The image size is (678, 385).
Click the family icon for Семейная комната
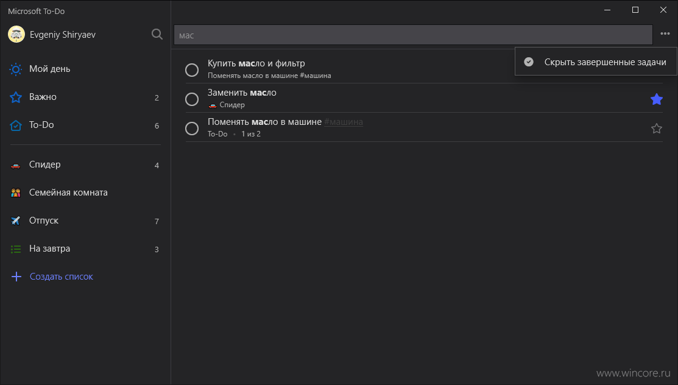pos(16,193)
